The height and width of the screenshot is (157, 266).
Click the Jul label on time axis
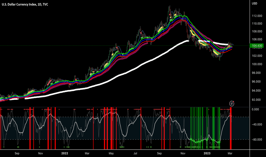point(135,153)
